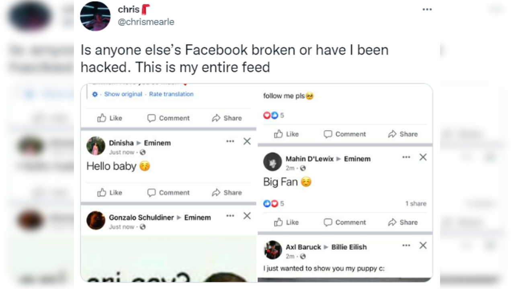The width and height of the screenshot is (514, 289).
Task: Comment on Mahin D'Lewix's Big Fan post
Action: (x=344, y=222)
